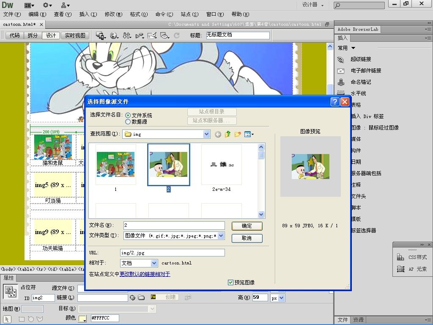Switch to 代码 view
Screen dimensions: 433x325
(x=15, y=36)
